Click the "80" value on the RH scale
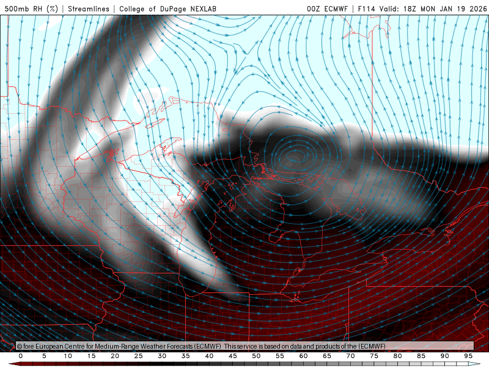Screen dimensions: 489x367 [x=398, y=356]
